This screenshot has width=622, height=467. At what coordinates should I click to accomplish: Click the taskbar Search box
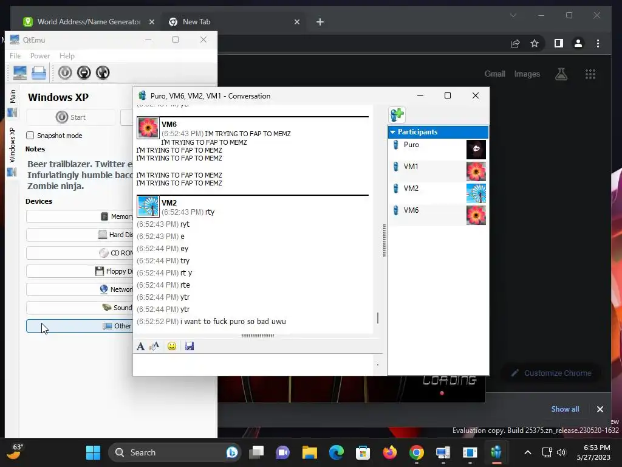tap(174, 452)
